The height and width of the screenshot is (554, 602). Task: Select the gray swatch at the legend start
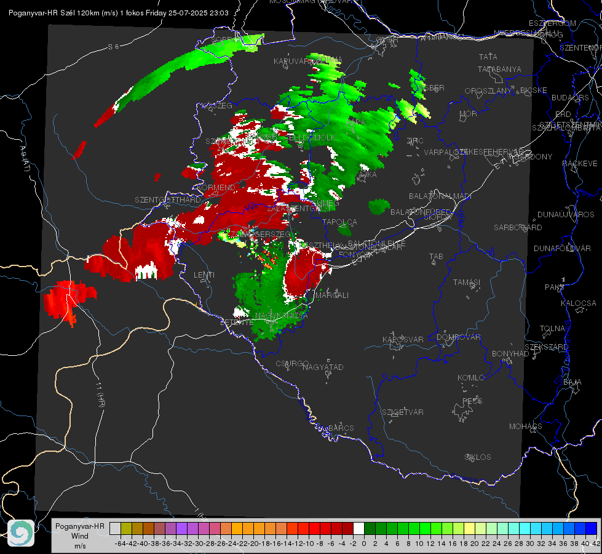tap(115, 528)
